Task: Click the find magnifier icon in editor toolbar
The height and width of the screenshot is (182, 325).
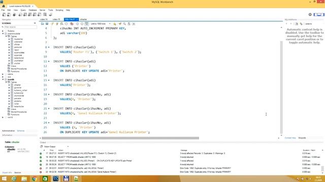Action: 124,24
